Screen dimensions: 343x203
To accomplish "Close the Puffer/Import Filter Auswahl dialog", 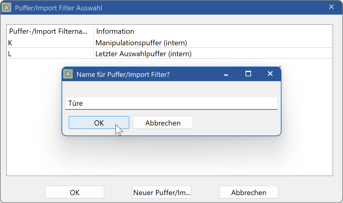I will pyautogui.click(x=331, y=7).
